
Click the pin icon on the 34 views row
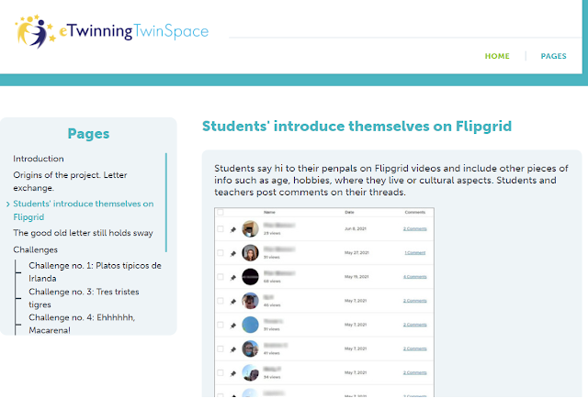pyautogui.click(x=232, y=373)
